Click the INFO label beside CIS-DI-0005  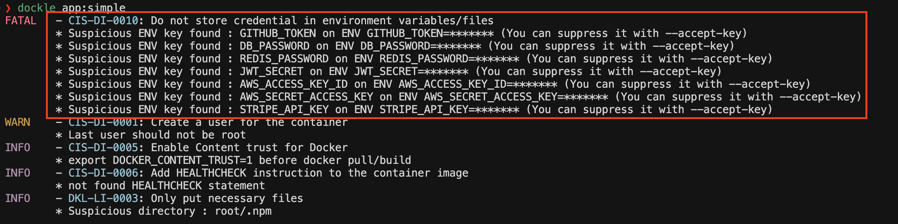click(x=18, y=148)
